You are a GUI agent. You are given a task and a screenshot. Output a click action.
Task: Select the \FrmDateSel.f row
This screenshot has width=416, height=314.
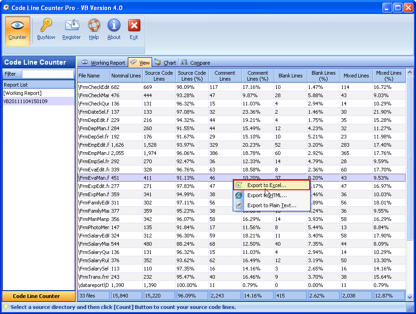point(241,112)
